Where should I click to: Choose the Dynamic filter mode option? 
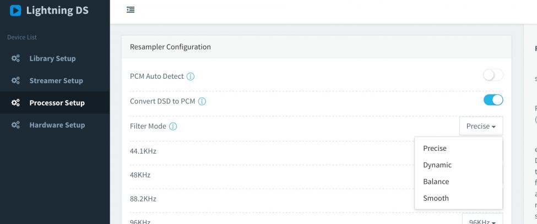[437, 165]
